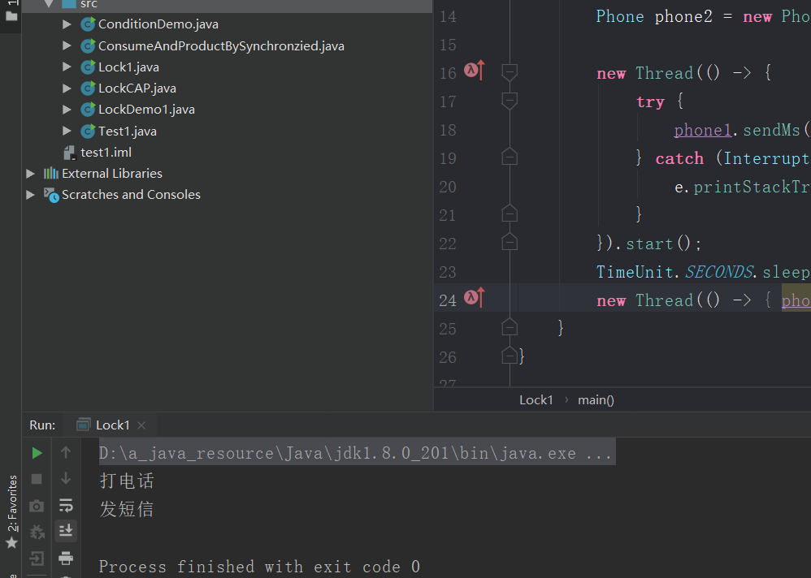The width and height of the screenshot is (811, 578).
Task: Expand LockCAP.java tree node
Action: pos(67,88)
